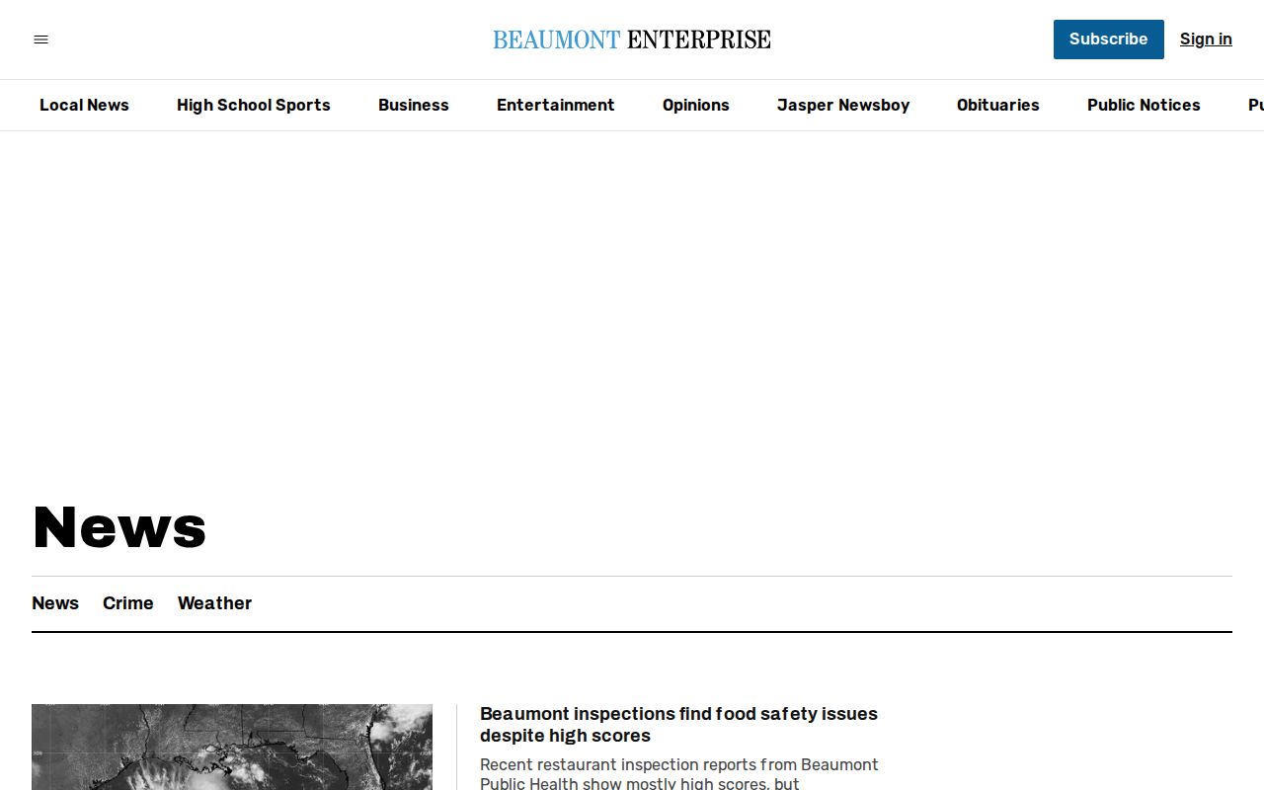This screenshot has width=1264, height=790.
Task: Open the Entertainment section
Action: pos(556,105)
